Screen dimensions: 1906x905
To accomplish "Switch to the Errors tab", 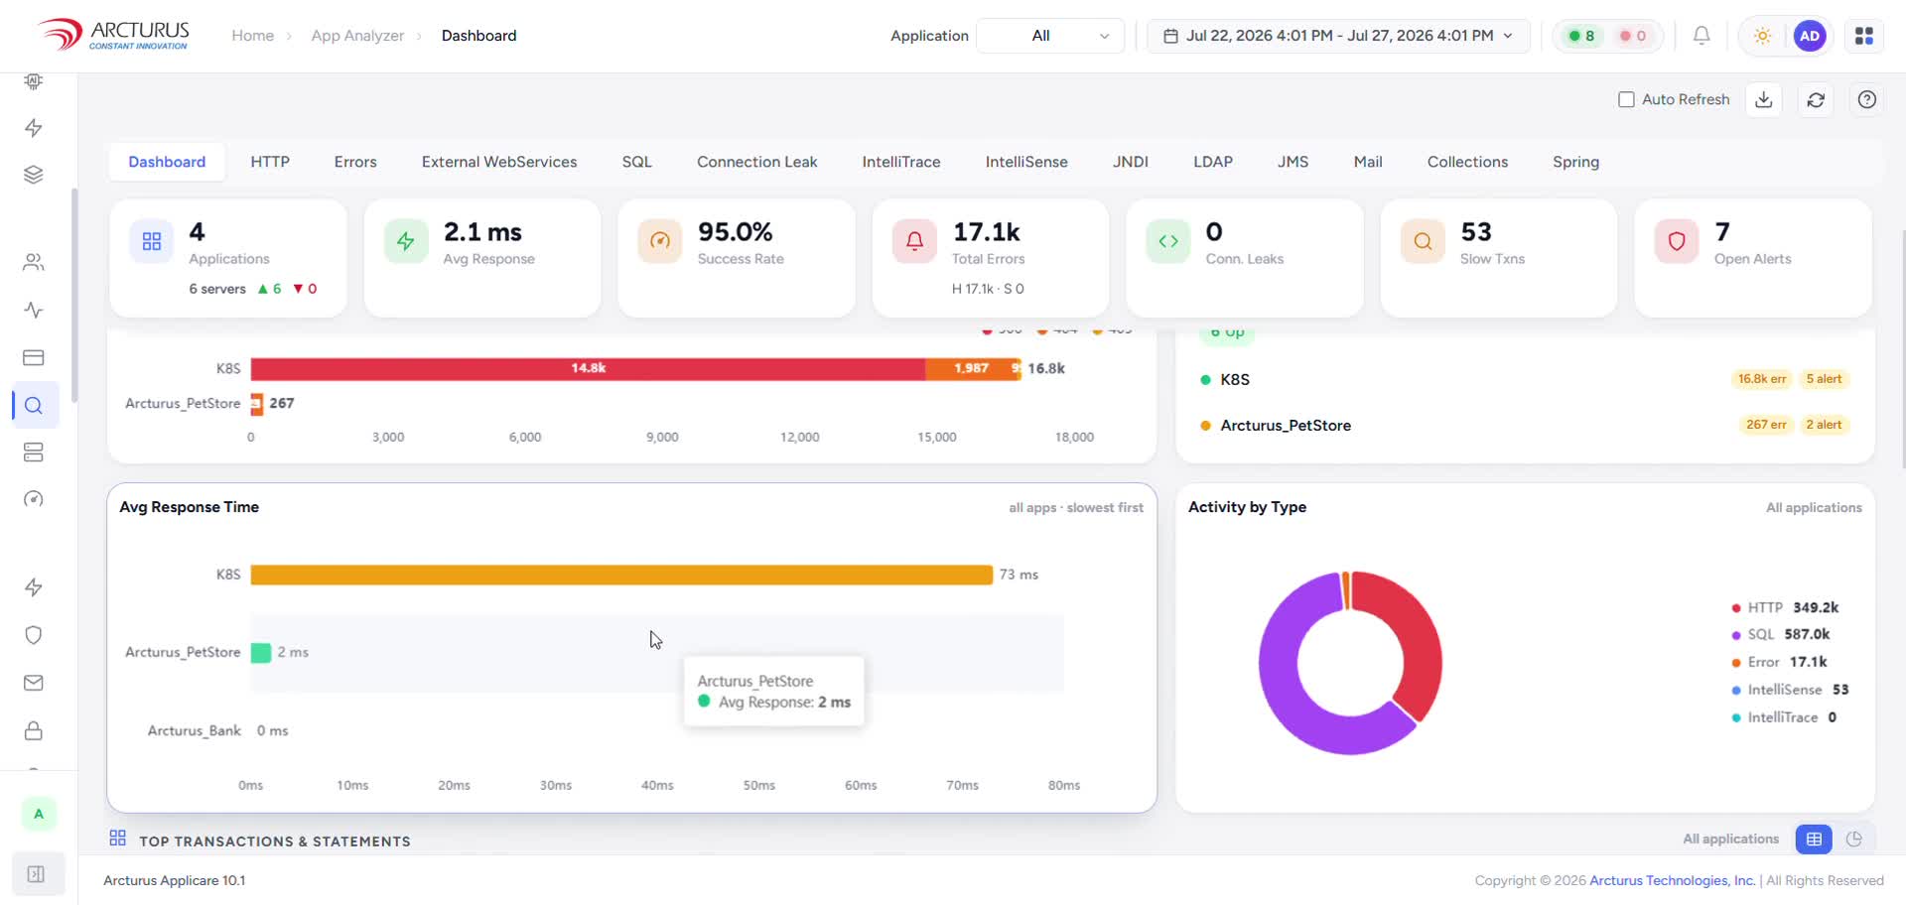I will 355,162.
